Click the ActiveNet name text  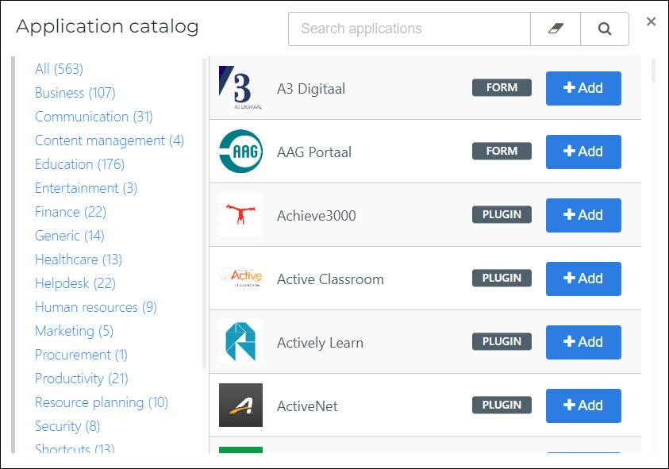click(307, 406)
